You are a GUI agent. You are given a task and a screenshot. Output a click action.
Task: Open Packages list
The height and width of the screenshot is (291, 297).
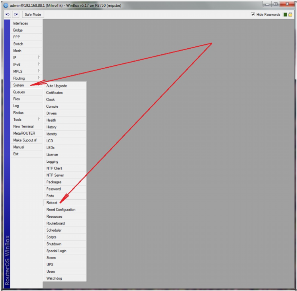[65, 182]
